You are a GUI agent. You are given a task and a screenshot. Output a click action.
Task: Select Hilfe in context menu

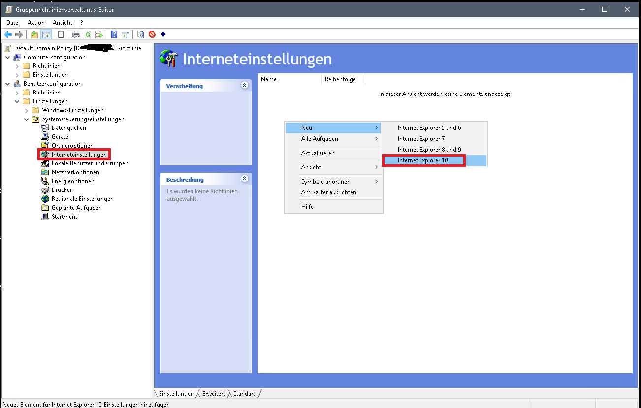point(334,207)
